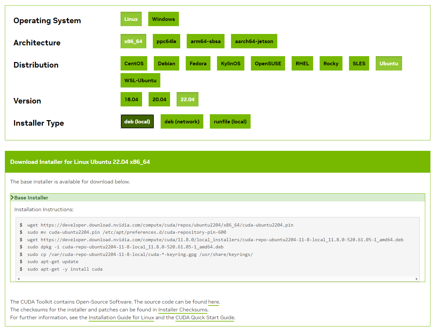This screenshot has height=331, width=435.
Task: Click the Operating System label
Action: coord(47,21)
